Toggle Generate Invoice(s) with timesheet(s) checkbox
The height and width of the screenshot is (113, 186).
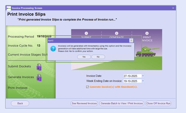pyautogui.click(x=87, y=87)
